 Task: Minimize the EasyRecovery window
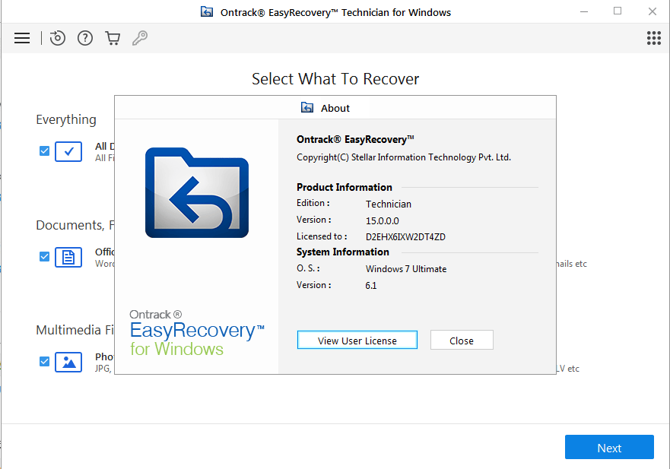click(583, 11)
